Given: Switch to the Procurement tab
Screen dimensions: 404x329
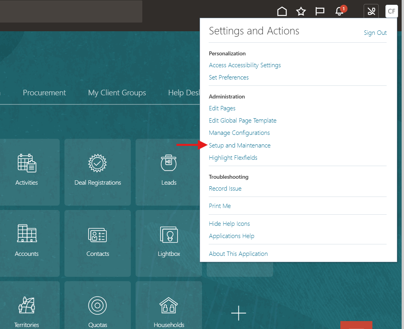Looking at the screenshot, I should [x=44, y=93].
